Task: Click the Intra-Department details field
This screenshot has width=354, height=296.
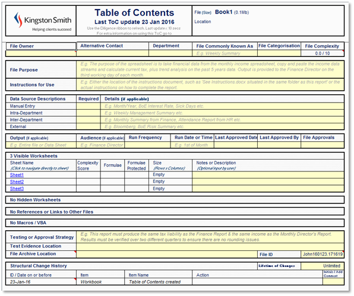Action: [x=222, y=113]
